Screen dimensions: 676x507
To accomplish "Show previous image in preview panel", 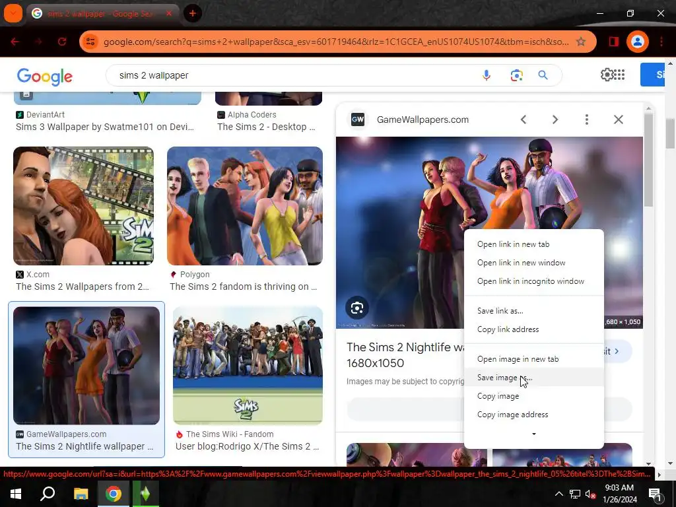I will click(524, 119).
